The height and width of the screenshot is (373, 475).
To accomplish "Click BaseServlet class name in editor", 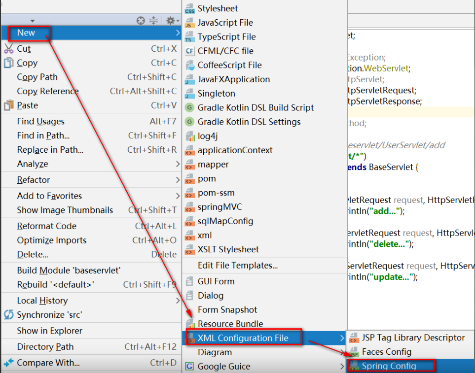I will (391, 168).
